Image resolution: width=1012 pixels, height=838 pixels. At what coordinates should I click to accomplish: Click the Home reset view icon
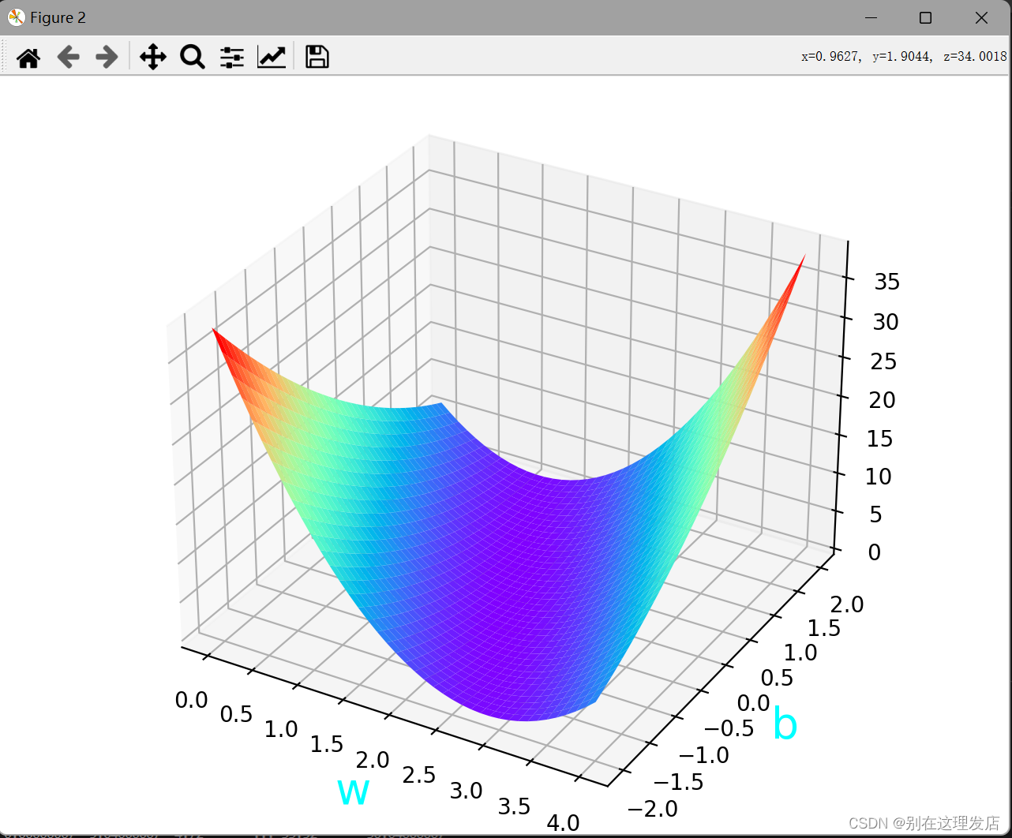[28, 56]
